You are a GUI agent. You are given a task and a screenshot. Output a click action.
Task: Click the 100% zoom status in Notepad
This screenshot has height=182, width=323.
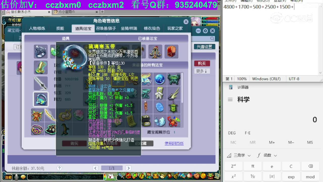coord(242,79)
